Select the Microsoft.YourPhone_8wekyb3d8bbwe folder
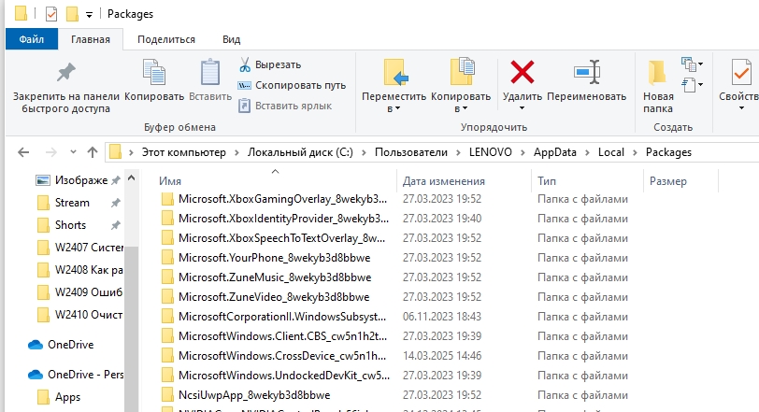759x412 pixels. point(274,258)
